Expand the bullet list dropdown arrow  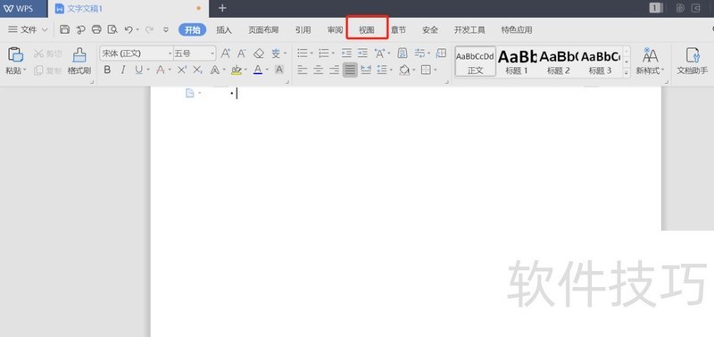pyautogui.click(x=311, y=53)
